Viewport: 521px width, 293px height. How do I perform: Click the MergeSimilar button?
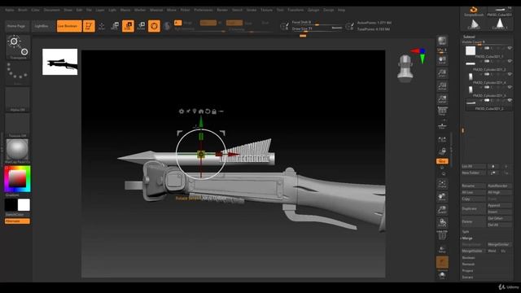point(499,244)
